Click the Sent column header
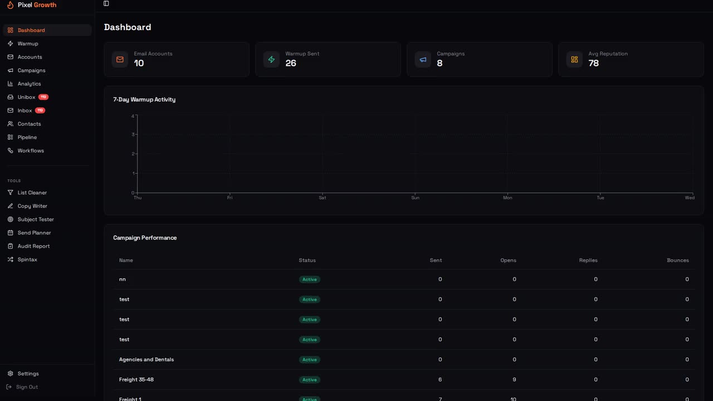The height and width of the screenshot is (401, 713). (436, 260)
